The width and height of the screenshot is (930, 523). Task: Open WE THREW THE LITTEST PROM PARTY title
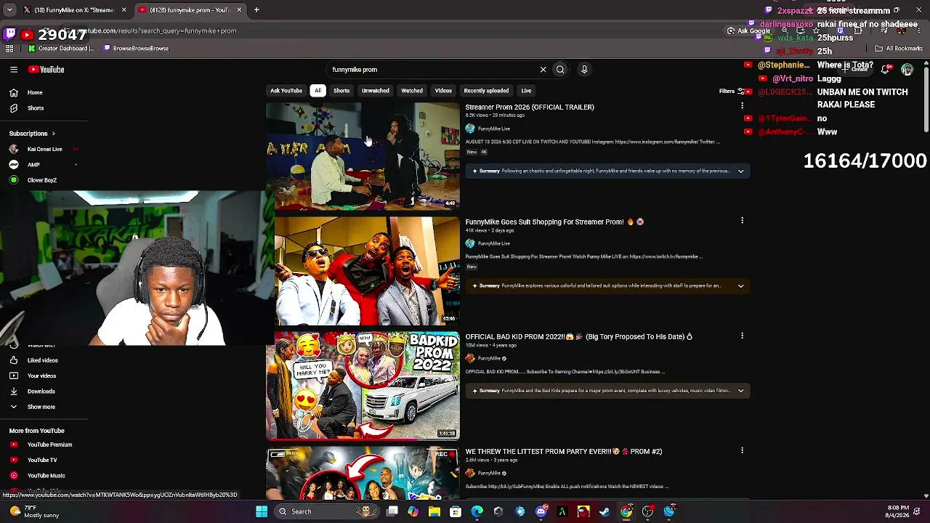click(564, 452)
